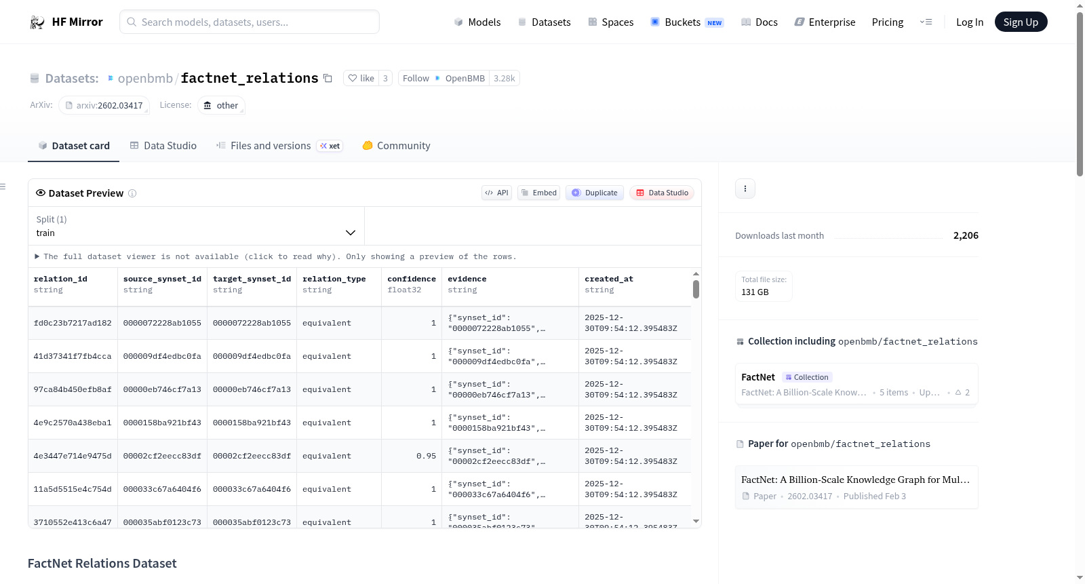1085x584 pixels.
Task: Select relation_id cell fd0c23b7217ad182
Action: [x=73, y=323]
